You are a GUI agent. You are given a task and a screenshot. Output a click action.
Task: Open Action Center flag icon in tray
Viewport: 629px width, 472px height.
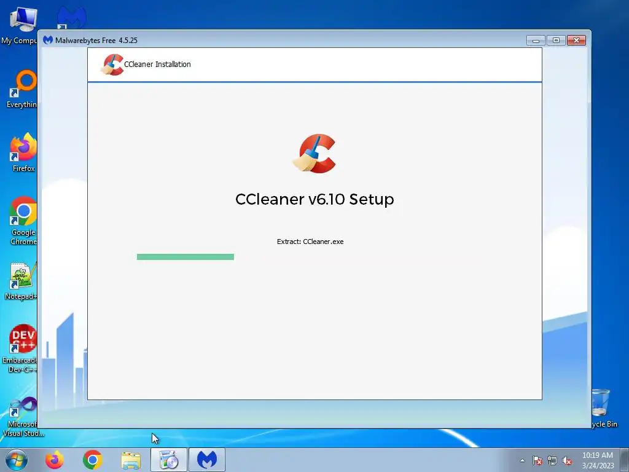[x=537, y=460]
